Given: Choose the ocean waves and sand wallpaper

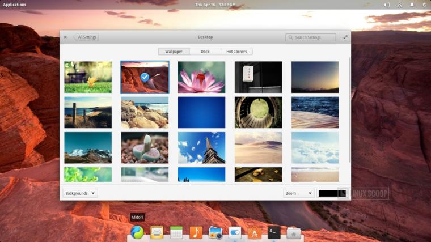Looking at the screenshot, I should [x=315, y=112].
